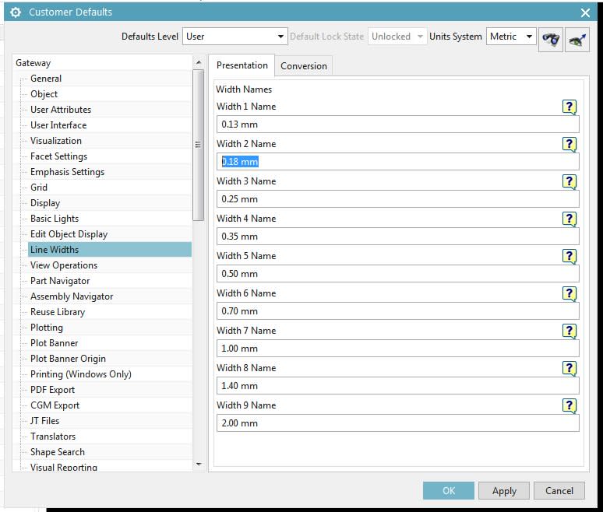This screenshot has width=603, height=512.
Task: Click the gear icon in the title bar
Action: tap(16, 12)
